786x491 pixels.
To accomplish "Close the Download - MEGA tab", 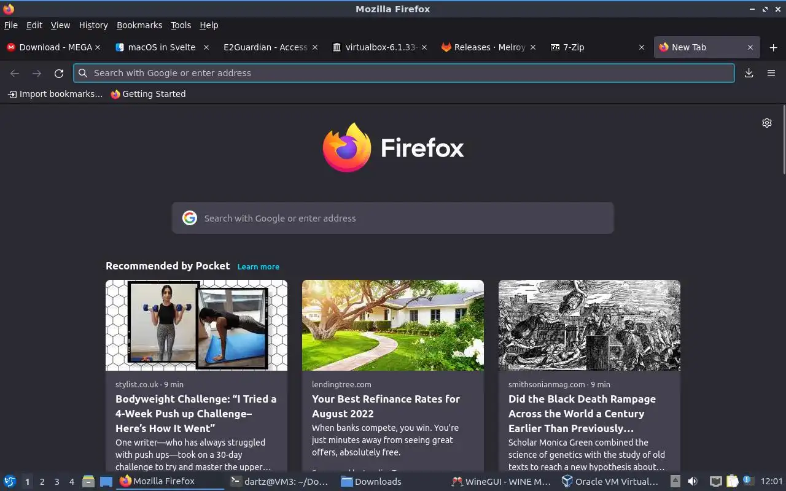I will [98, 47].
